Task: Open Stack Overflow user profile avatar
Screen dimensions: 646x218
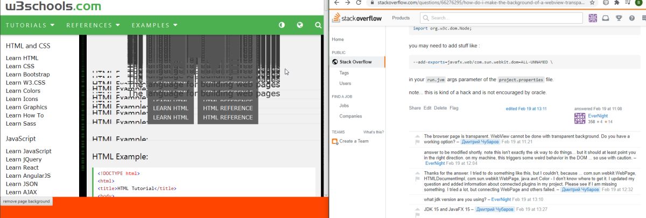Action: 593,18
